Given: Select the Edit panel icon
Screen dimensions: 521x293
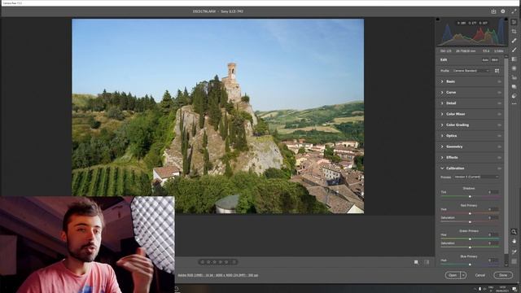Looking at the screenshot, I should pos(514,22).
